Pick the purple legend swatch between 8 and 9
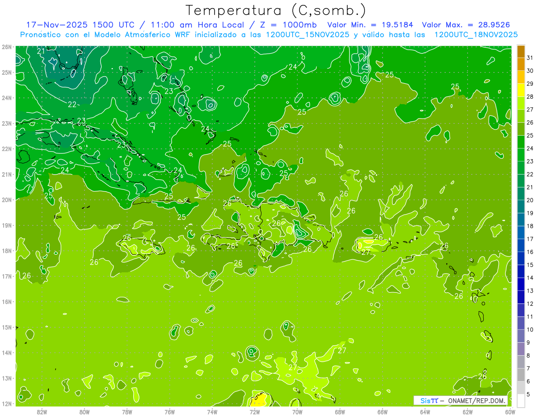542x418 pixels. [521, 349]
